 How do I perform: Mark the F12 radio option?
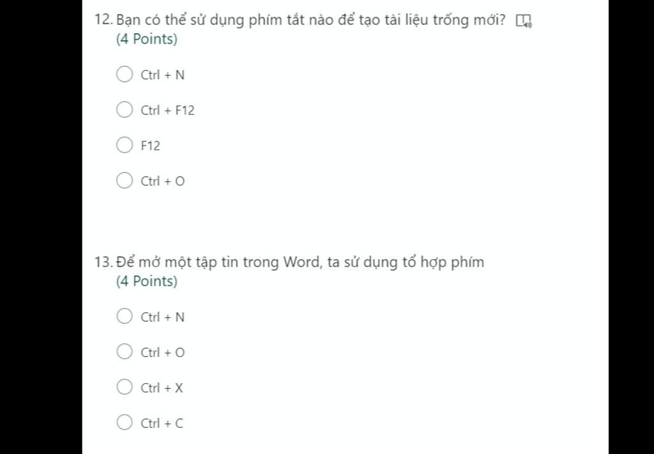point(125,145)
